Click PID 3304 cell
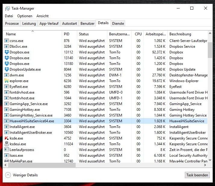The height and width of the screenshot is (186, 215). click(68, 121)
